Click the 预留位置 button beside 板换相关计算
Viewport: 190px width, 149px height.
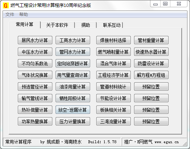(x=151, y=110)
